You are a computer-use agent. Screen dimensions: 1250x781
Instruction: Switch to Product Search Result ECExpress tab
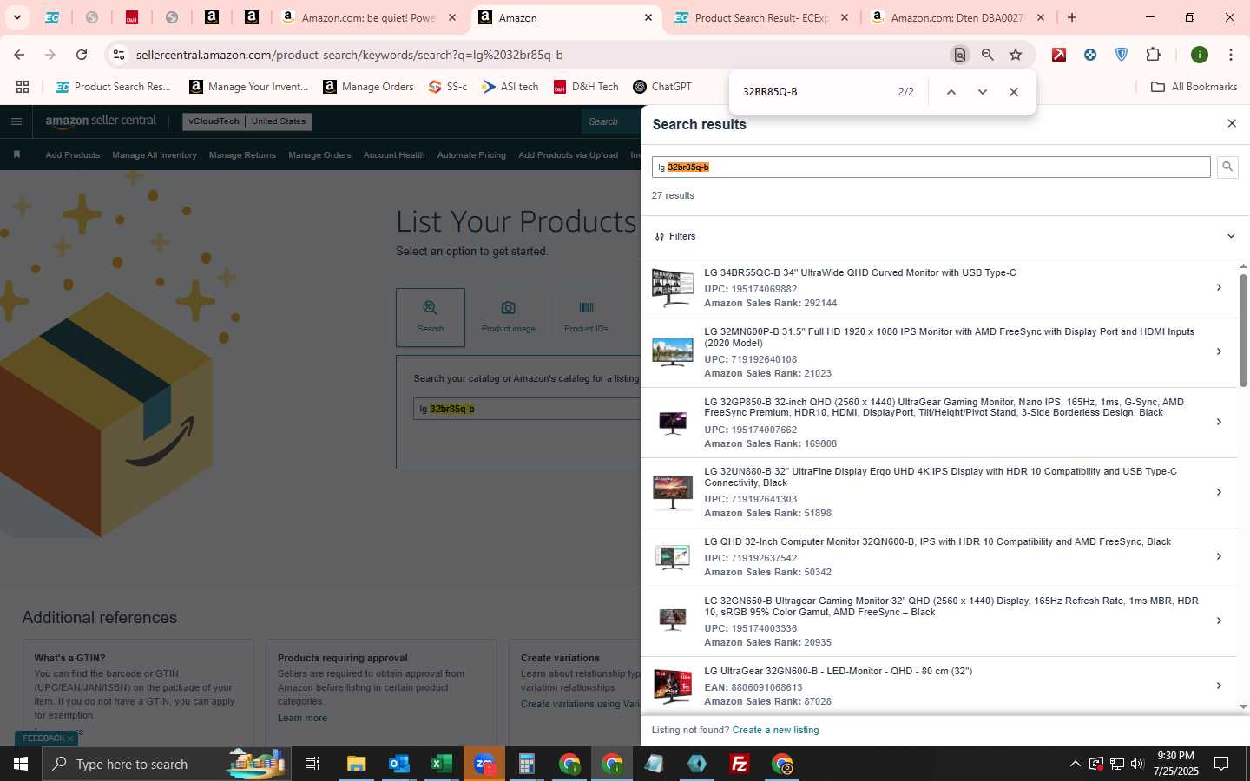pos(761,17)
